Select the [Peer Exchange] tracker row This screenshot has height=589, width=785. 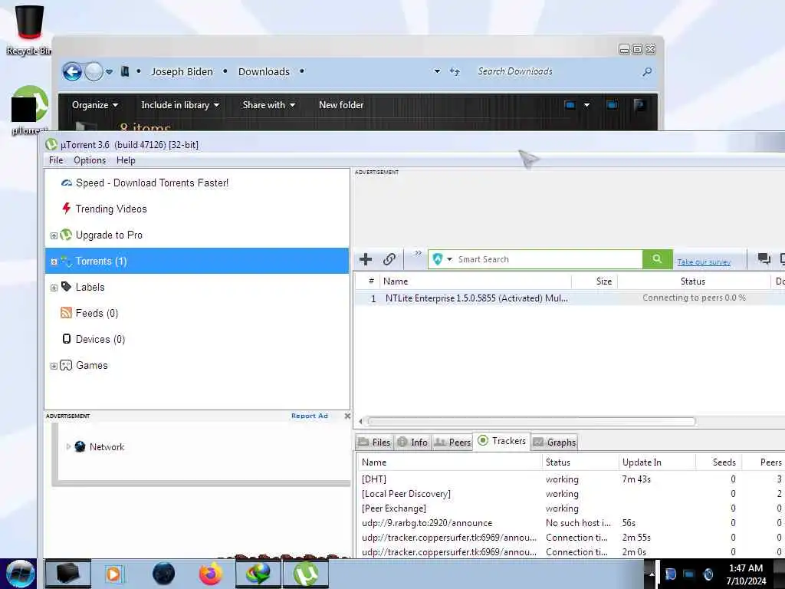click(570, 508)
